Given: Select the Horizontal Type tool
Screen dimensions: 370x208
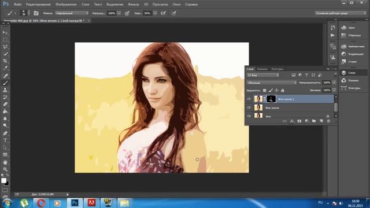Looking at the screenshot, I should point(5,140).
